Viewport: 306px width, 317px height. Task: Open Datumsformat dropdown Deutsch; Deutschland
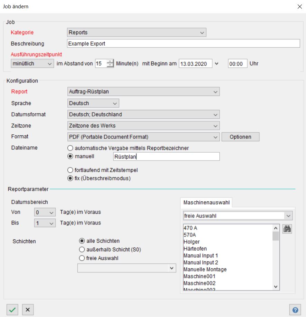[x=143, y=114]
